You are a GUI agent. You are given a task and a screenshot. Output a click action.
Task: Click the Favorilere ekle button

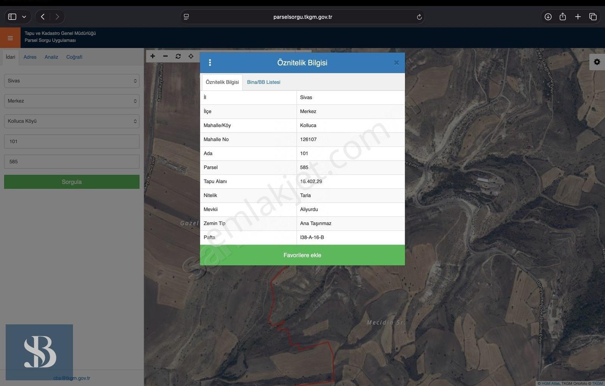point(302,255)
